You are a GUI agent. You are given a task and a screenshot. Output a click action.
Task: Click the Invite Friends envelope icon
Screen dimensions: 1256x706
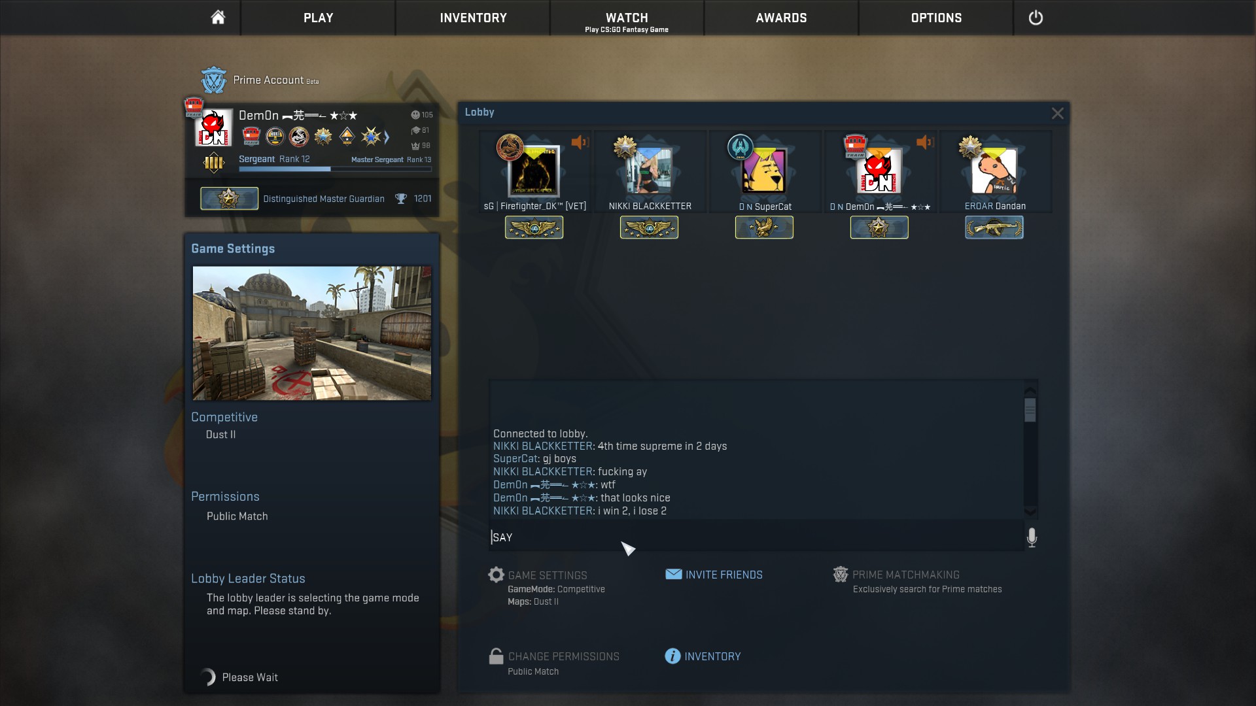click(x=673, y=575)
